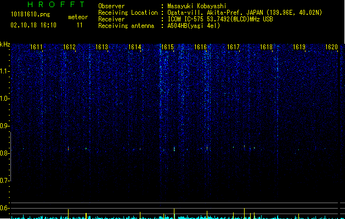345x219 pixels.
Task: Click the 'Observer' field label
Action: (111, 6)
